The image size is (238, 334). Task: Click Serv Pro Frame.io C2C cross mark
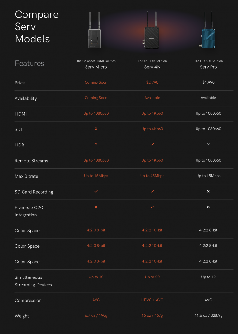[x=208, y=207]
